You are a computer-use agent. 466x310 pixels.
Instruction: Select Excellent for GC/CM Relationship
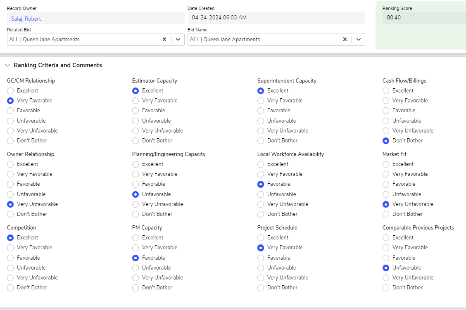pos(10,90)
